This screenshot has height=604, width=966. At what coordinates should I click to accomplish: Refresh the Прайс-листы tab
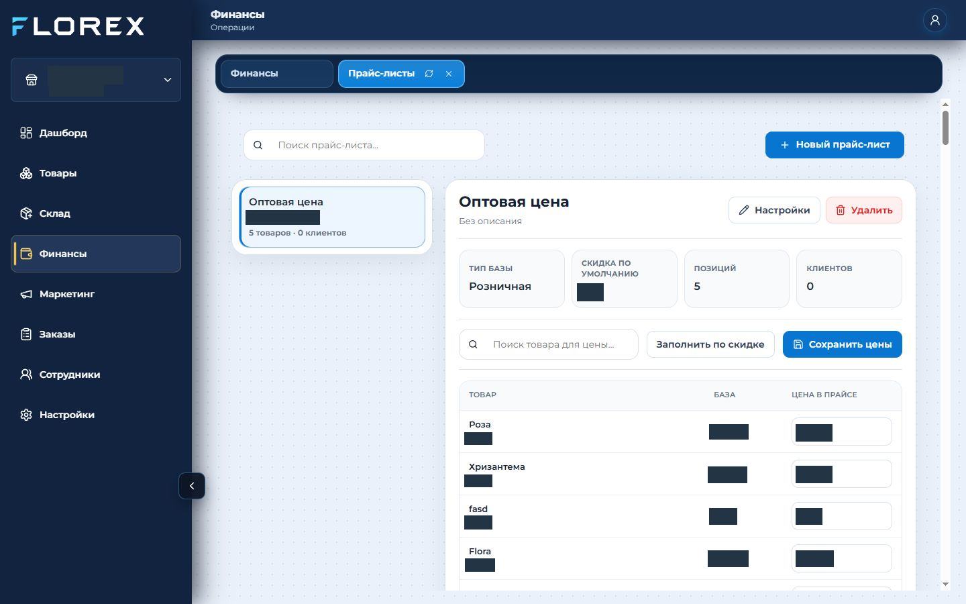(429, 74)
